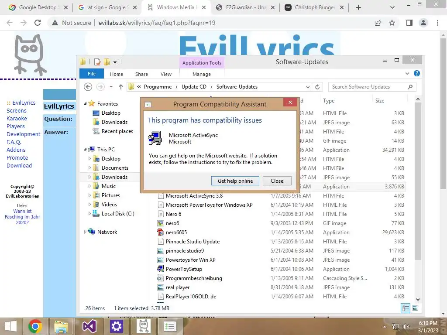Open the Download link on EvilLyrics site
Screen dimensions: 447x335
[19, 165]
